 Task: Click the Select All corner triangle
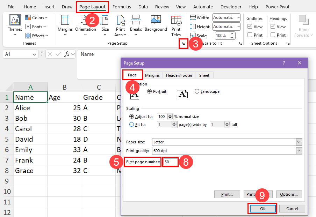point(9,87)
